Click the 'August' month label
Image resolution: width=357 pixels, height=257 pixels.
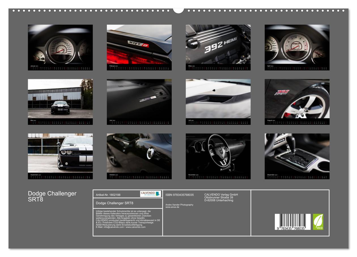click(x=269, y=120)
